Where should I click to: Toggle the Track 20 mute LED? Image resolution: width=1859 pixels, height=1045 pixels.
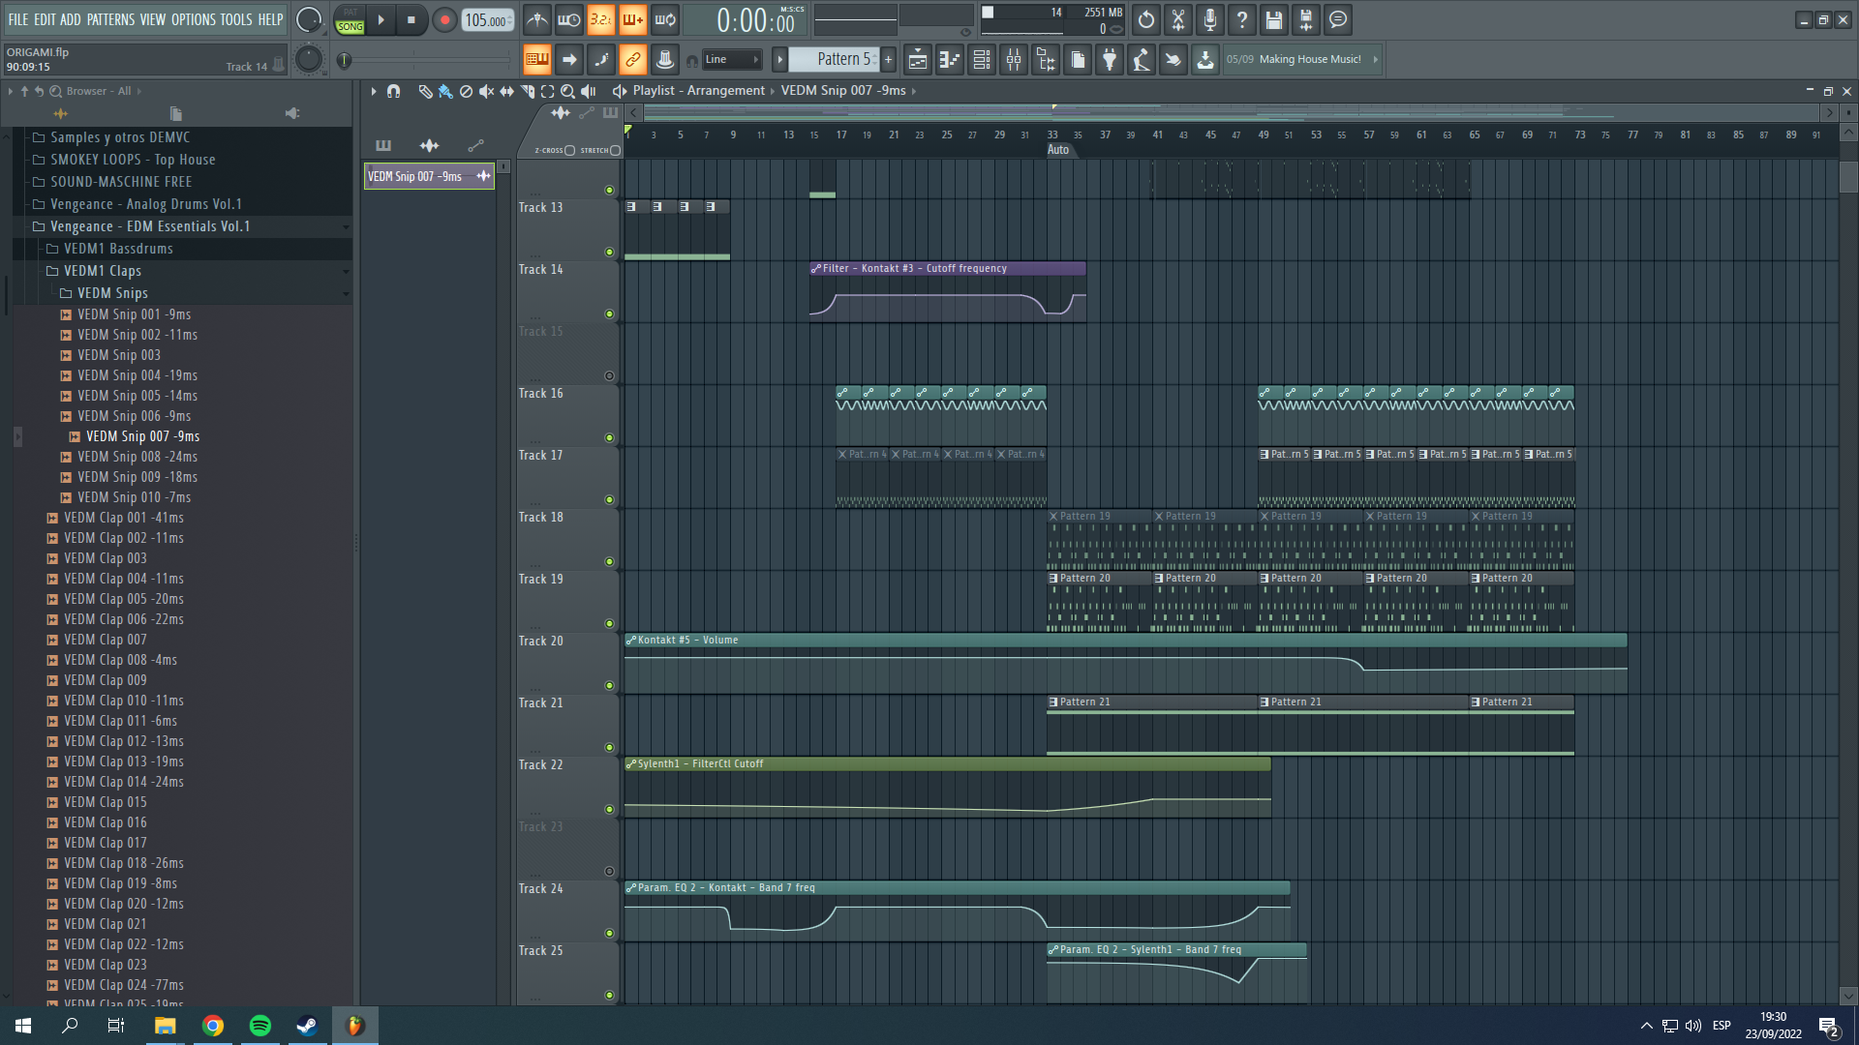(x=609, y=685)
